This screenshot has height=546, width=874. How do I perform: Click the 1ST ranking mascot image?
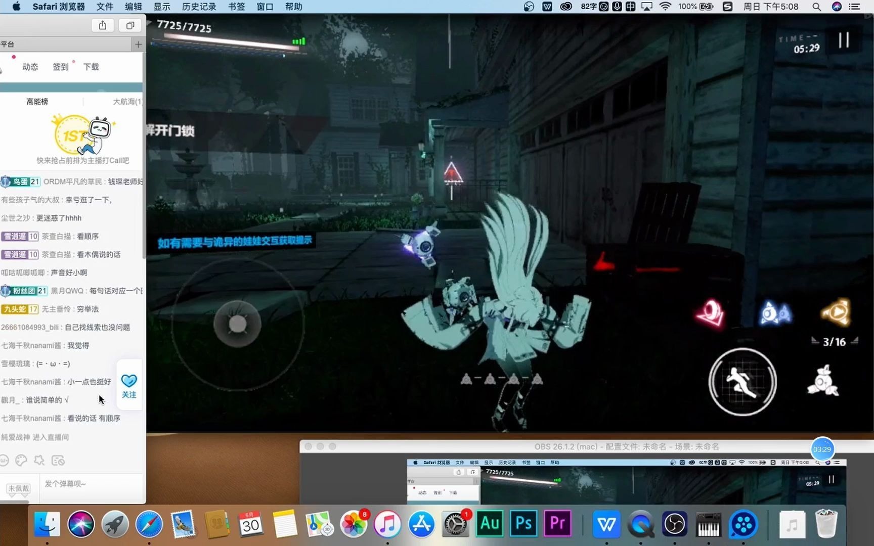click(x=84, y=134)
